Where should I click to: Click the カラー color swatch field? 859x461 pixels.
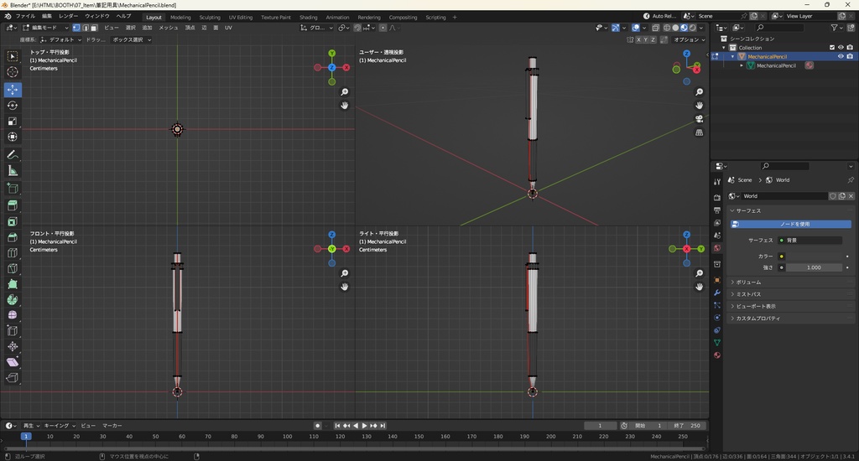pyautogui.click(x=815, y=256)
